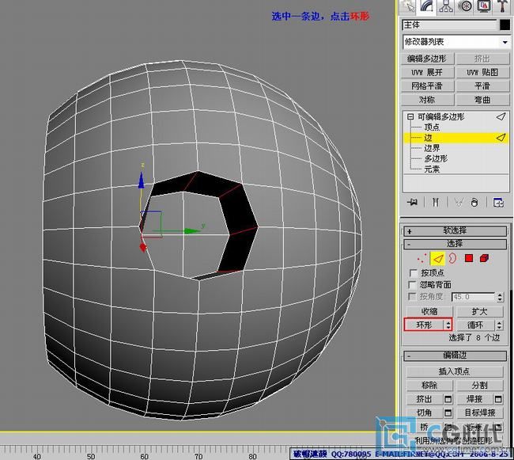
Task: Click 挤出 in the 编辑边 rollout
Action: [x=425, y=399]
